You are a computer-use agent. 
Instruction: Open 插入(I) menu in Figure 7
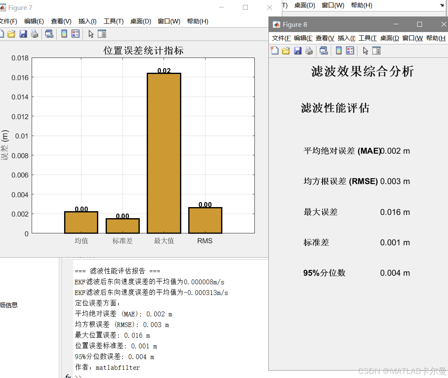[88, 21]
